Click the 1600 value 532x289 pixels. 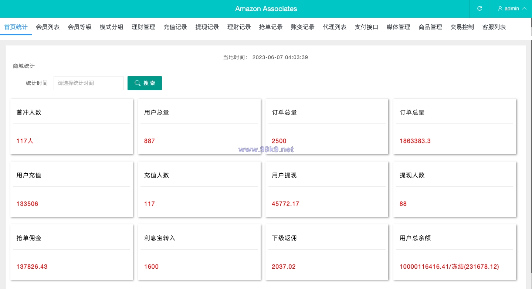click(x=151, y=266)
